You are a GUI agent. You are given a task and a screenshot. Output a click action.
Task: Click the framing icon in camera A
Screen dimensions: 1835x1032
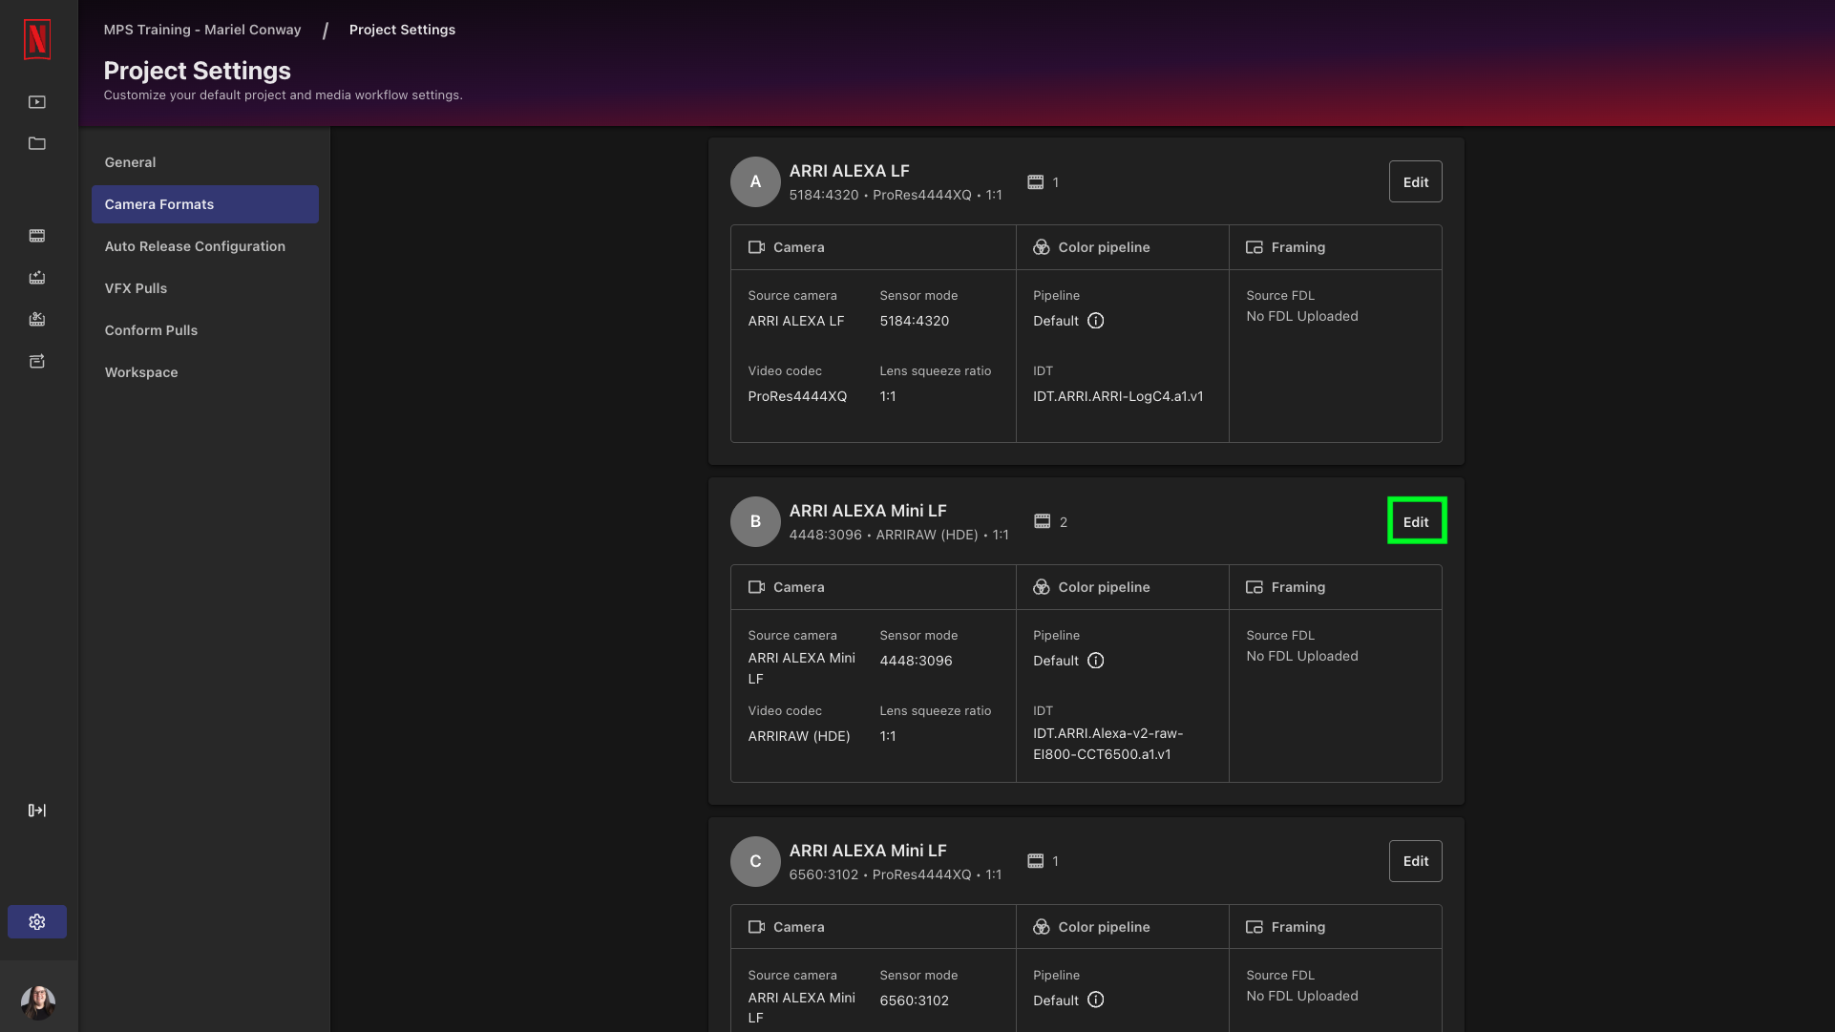(x=1255, y=247)
